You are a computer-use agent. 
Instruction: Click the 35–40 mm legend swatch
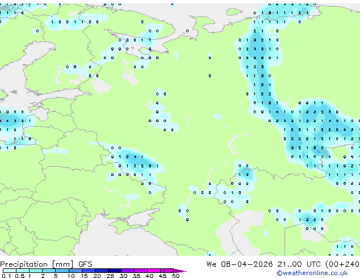(x=140, y=271)
